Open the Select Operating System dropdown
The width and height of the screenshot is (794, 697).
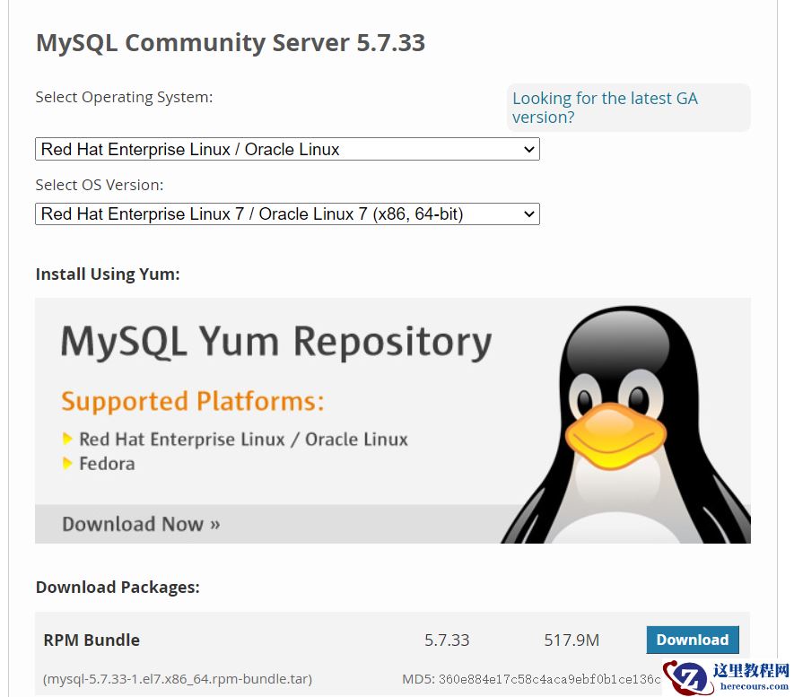[x=287, y=149]
